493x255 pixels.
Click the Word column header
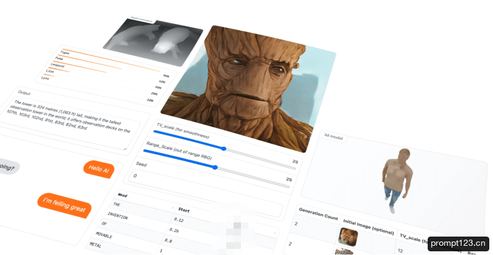[x=123, y=195]
